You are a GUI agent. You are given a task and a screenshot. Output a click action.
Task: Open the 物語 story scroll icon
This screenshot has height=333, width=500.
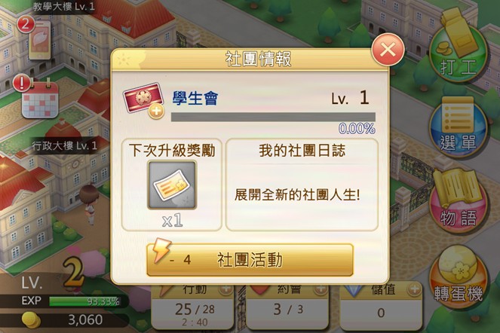(459, 200)
